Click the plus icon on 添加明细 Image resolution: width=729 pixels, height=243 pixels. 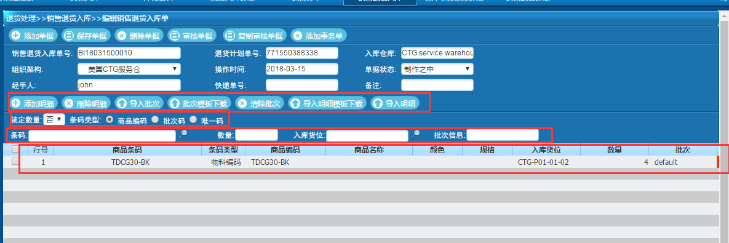[x=16, y=103]
